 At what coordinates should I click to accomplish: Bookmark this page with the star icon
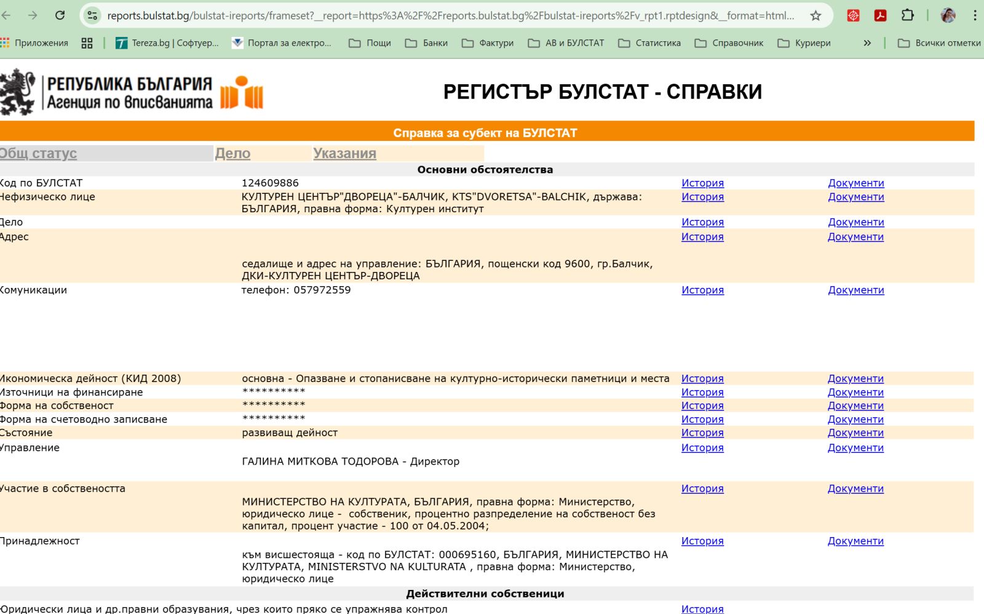coord(815,15)
